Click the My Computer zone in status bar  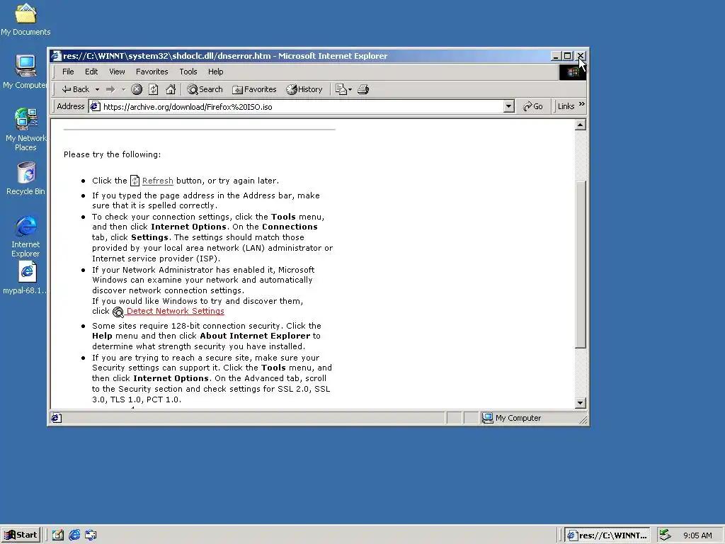pos(512,418)
